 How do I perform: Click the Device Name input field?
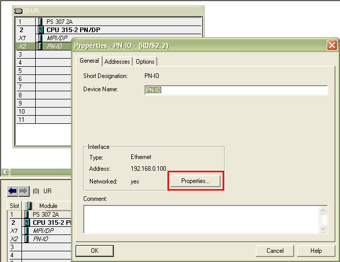(x=236, y=90)
